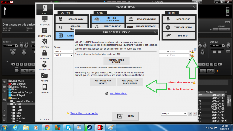The height and width of the screenshot is (131, 233).
Task: Select Two Soundcards card option
Action: (142, 19)
